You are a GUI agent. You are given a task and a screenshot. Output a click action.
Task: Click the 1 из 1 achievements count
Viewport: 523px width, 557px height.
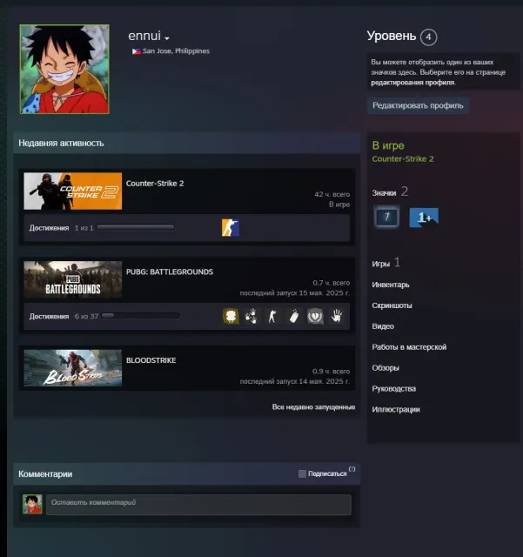[84, 228]
